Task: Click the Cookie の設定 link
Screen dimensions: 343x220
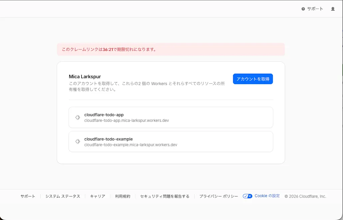Action: [x=267, y=196]
